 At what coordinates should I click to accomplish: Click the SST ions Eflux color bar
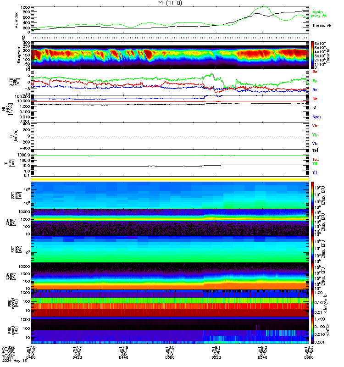[312, 195]
